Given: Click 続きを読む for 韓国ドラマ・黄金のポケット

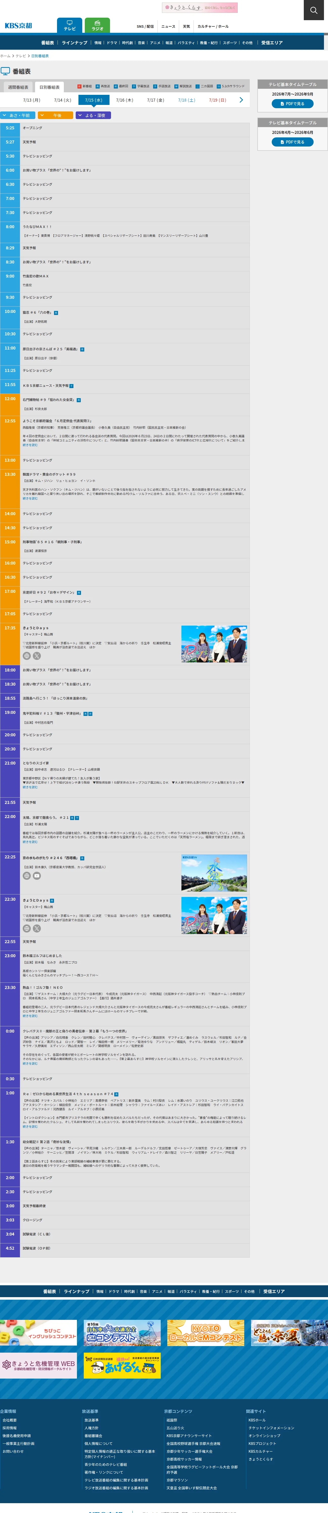Looking at the screenshot, I should [x=30, y=499].
